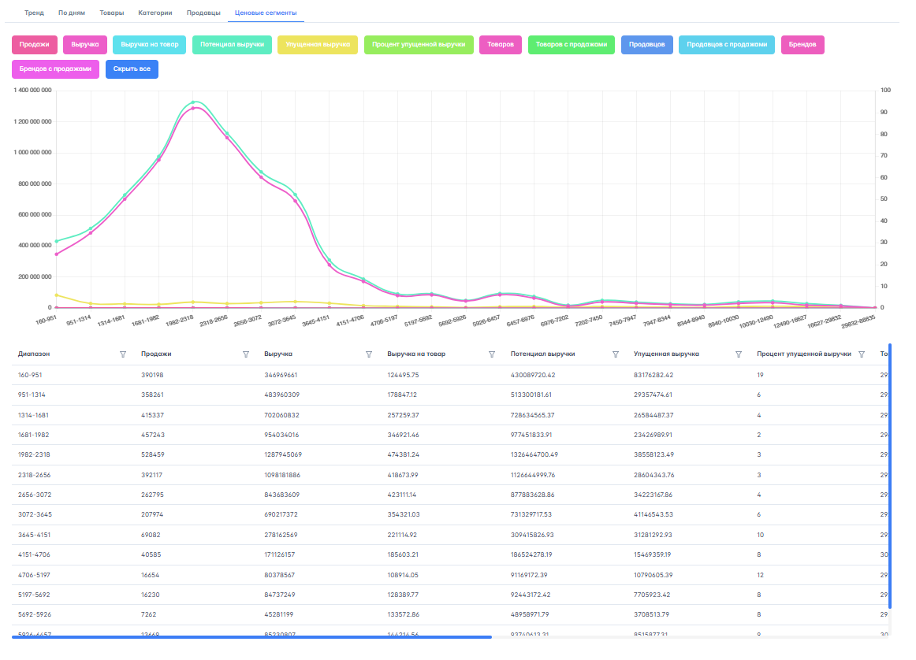Open Упущенная выручка column filter icon

pos(739,354)
